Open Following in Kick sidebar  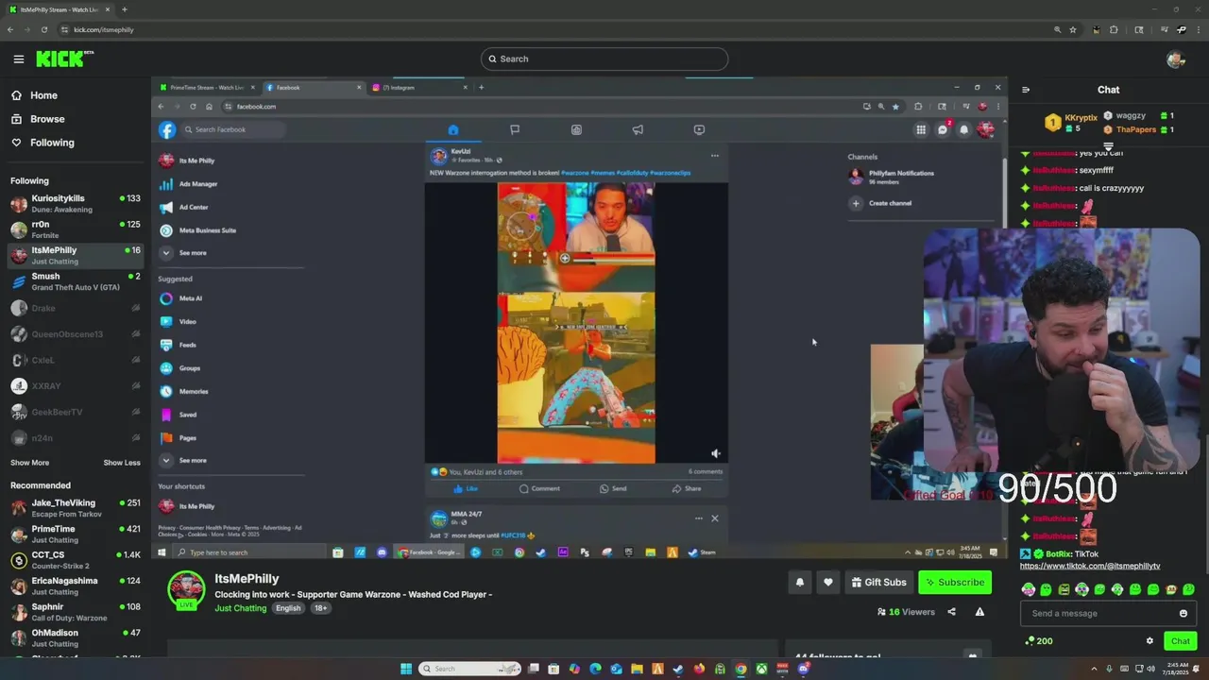[43, 143]
